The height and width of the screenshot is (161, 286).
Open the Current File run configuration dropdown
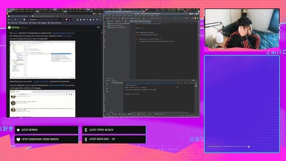pos(156,18)
